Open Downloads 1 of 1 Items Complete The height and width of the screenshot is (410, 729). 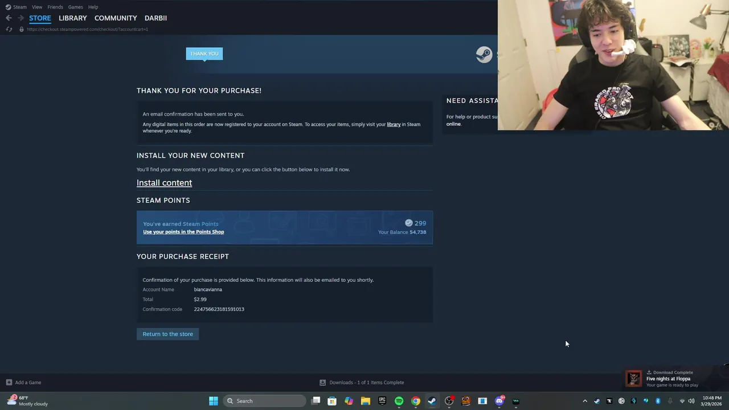pos(362,383)
